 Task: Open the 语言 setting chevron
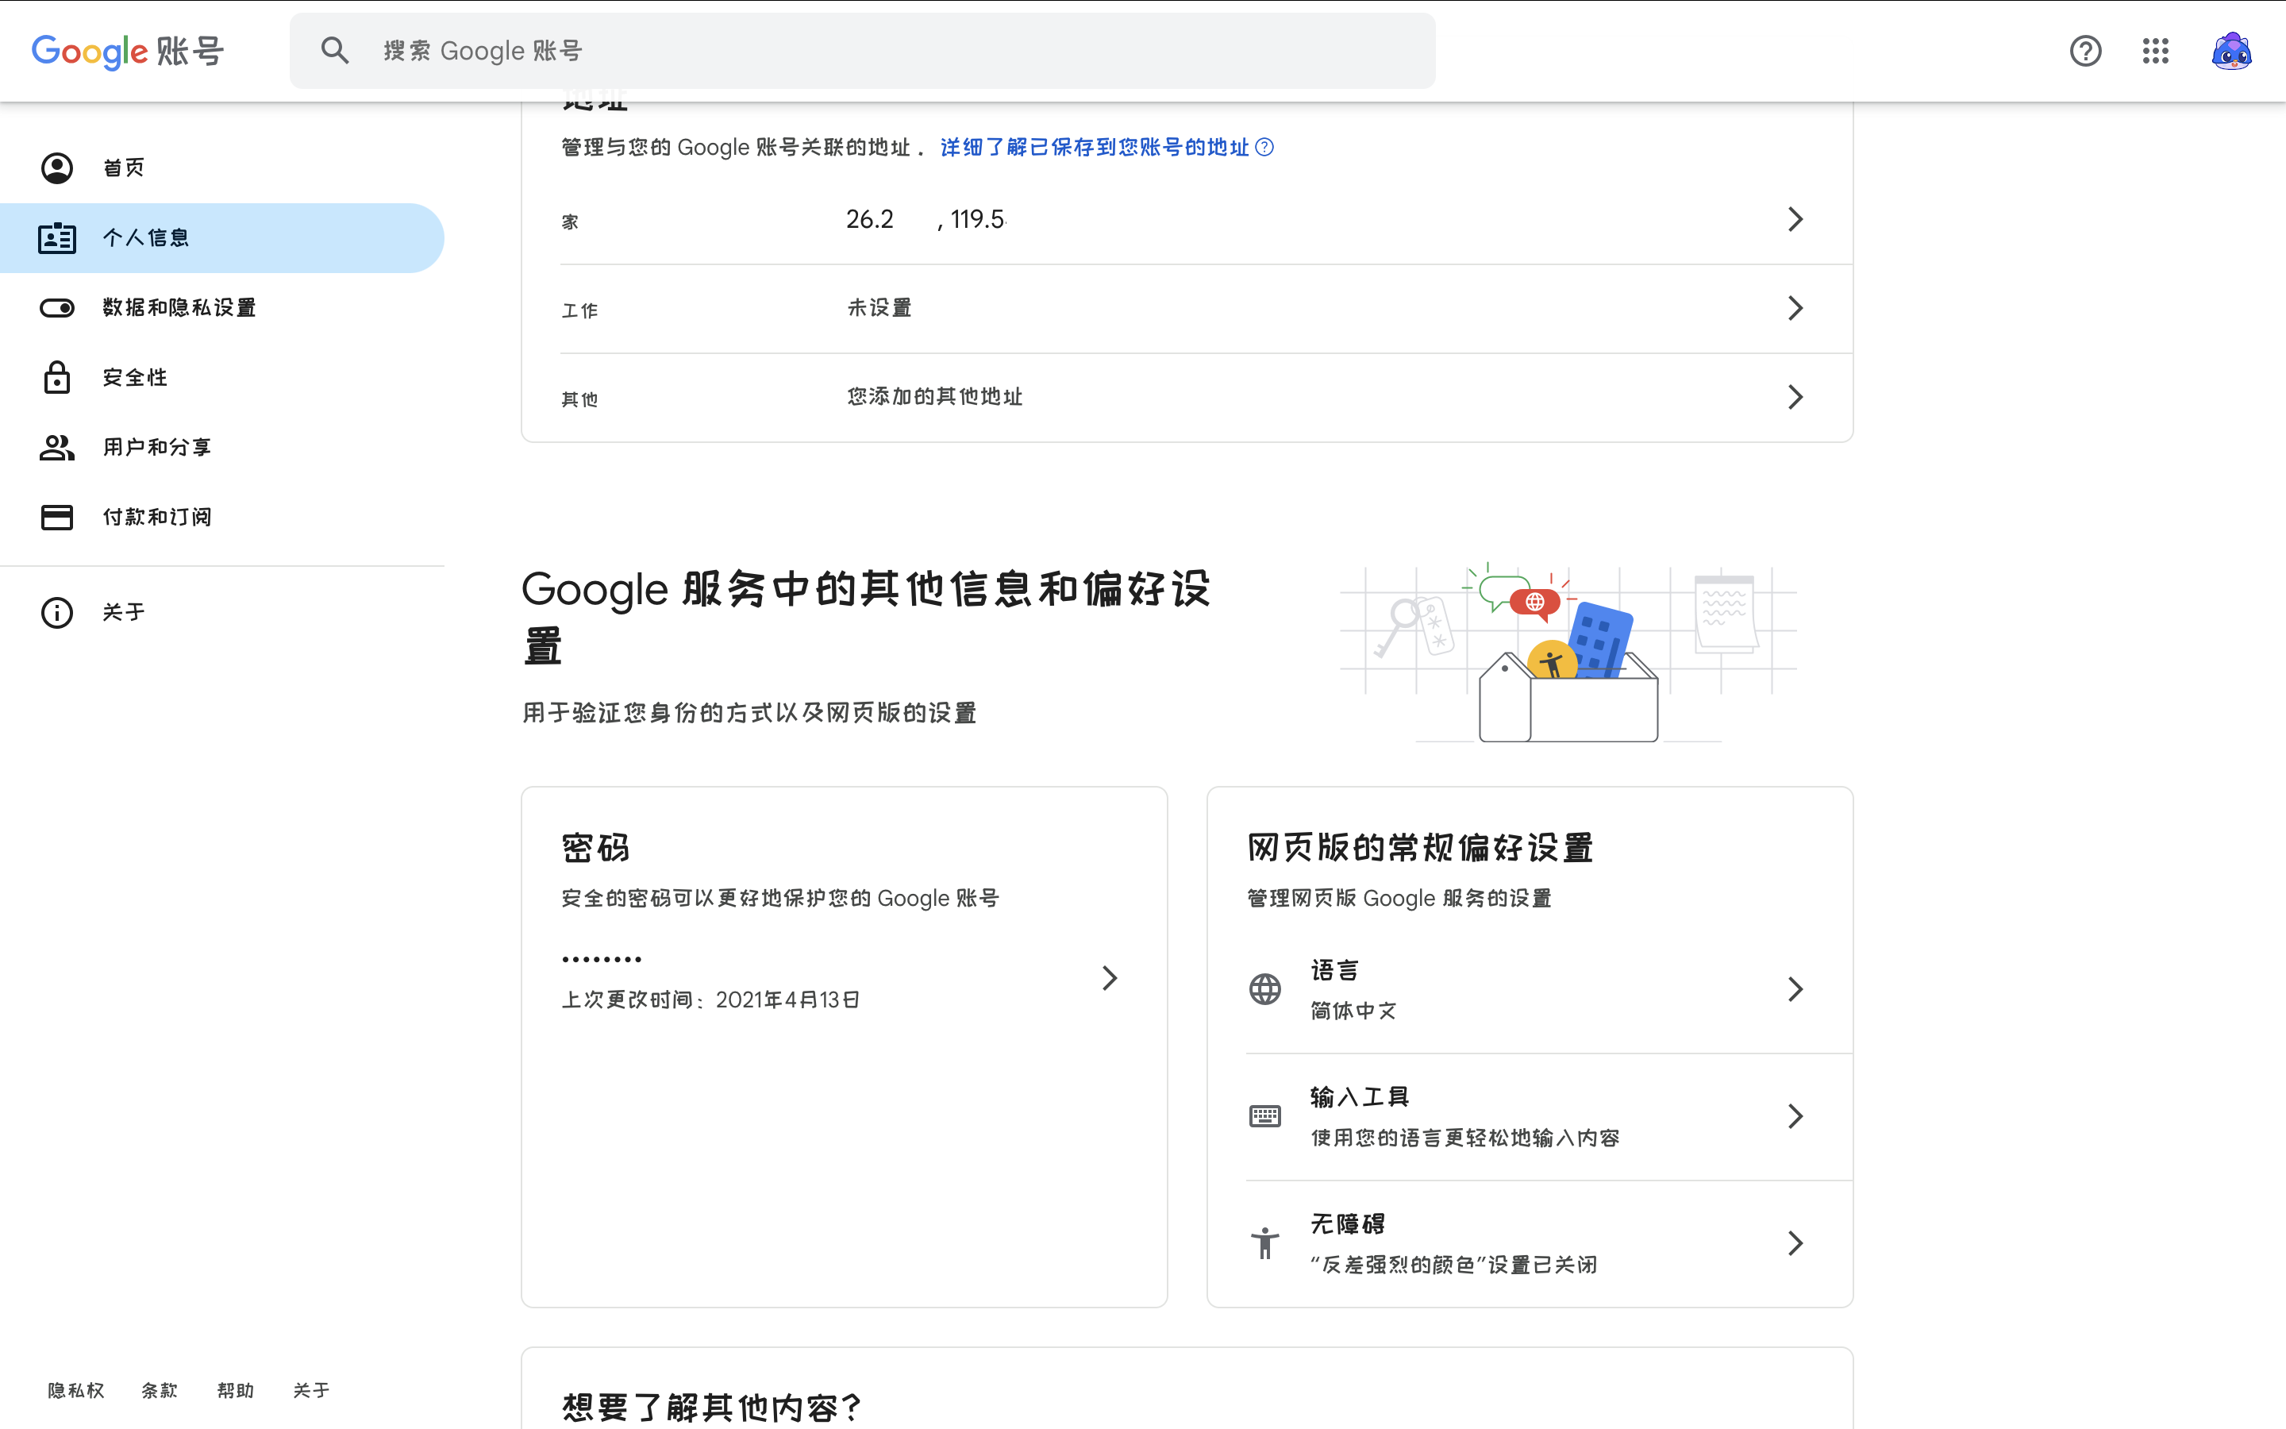coord(1795,989)
